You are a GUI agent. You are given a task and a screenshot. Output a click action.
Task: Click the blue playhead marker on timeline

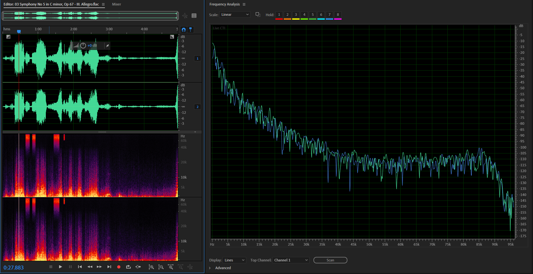click(x=19, y=31)
